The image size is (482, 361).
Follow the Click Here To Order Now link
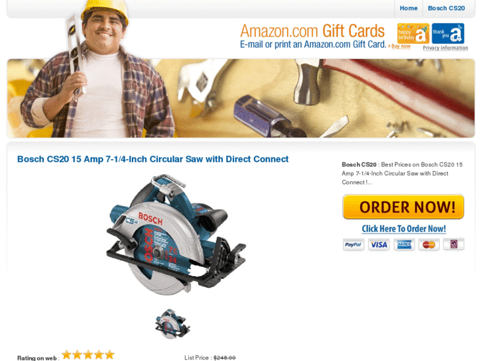(x=404, y=229)
